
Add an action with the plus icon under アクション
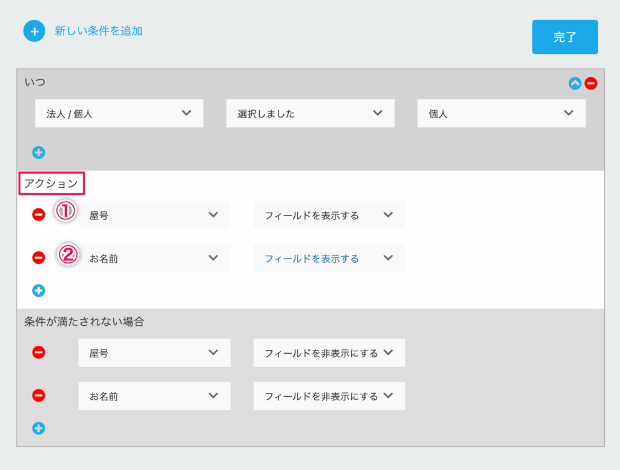tap(38, 290)
